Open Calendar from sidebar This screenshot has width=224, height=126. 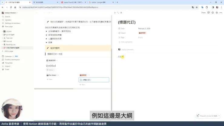[8, 56]
